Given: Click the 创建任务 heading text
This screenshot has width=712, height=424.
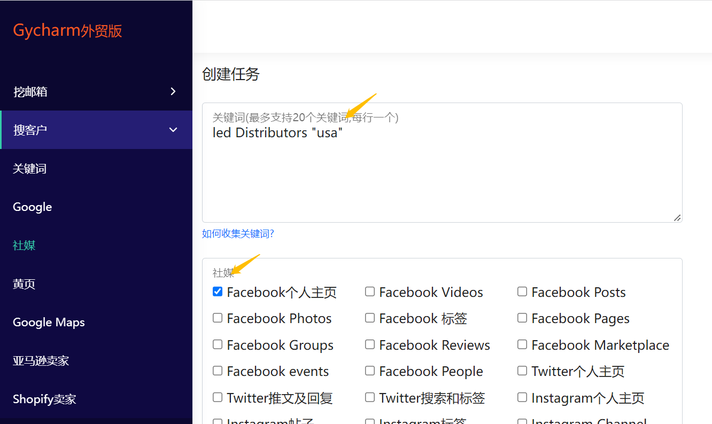Looking at the screenshot, I should [x=231, y=74].
